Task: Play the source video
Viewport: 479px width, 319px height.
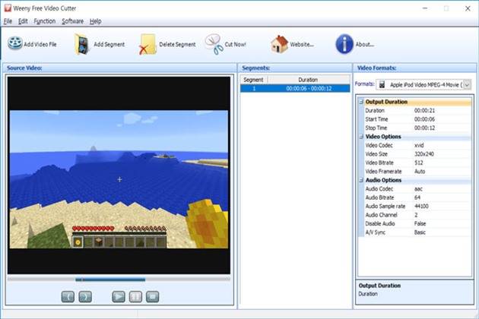Action: (x=119, y=296)
